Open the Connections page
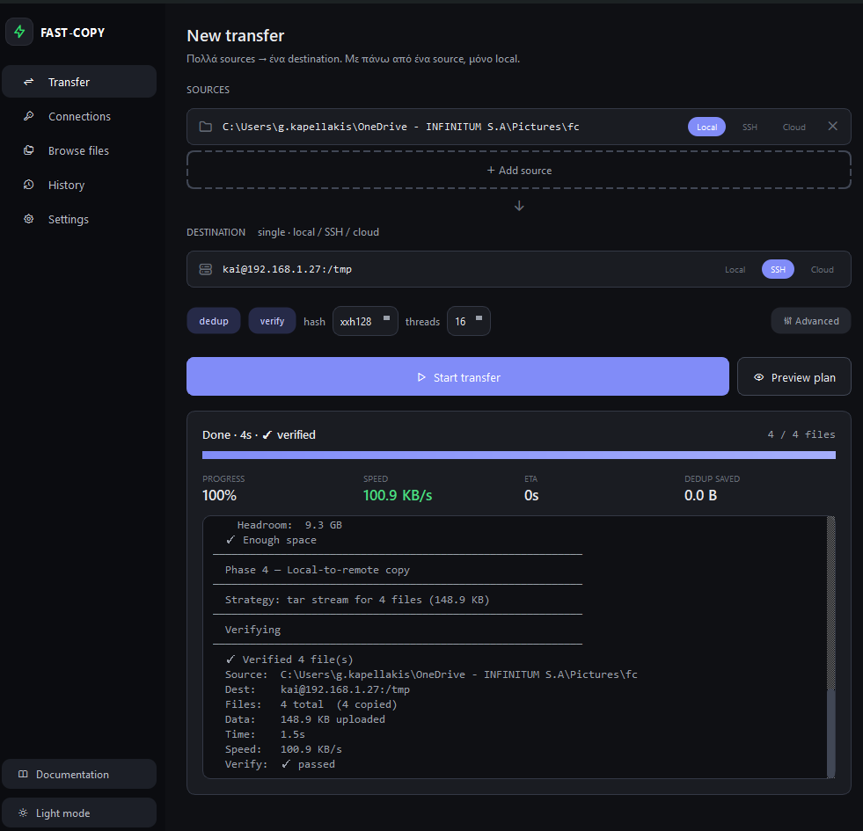The image size is (863, 831). [79, 116]
